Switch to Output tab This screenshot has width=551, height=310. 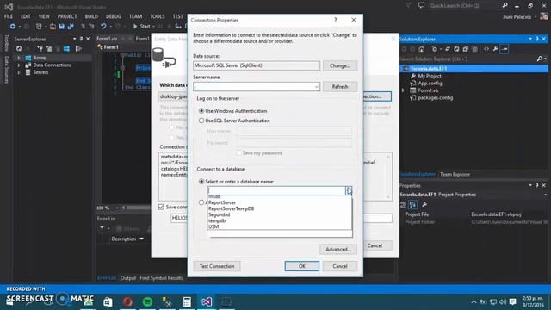(x=128, y=278)
